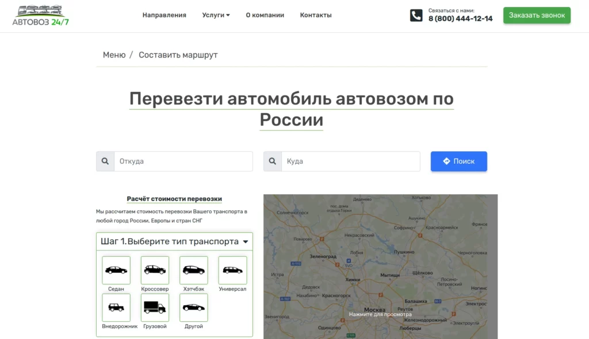The image size is (589, 339).
Task: Click the Автовоз 24/7 logo
Action: click(41, 16)
